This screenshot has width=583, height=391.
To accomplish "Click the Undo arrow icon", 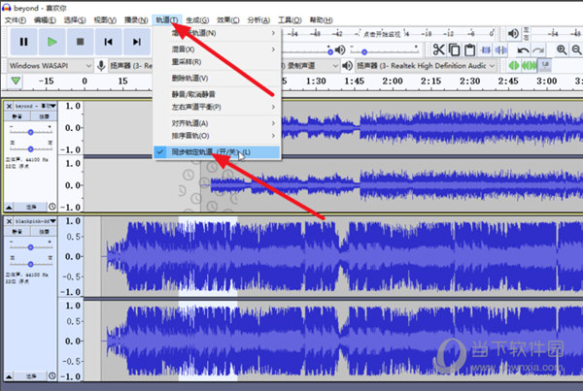I will pyautogui.click(x=523, y=49).
